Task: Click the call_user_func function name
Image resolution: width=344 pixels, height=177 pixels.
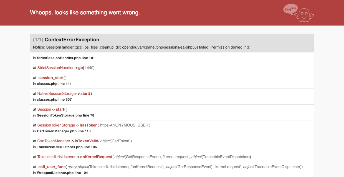Action: 52,167
